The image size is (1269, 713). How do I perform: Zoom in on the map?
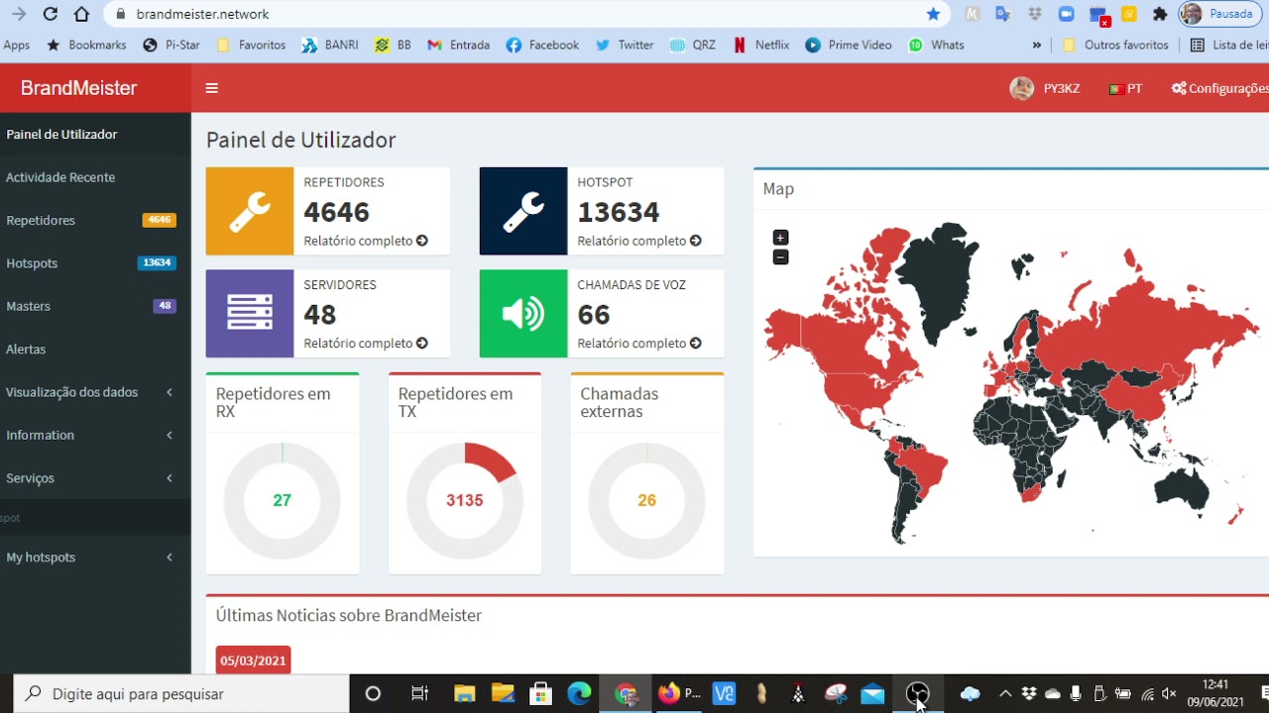tap(780, 238)
